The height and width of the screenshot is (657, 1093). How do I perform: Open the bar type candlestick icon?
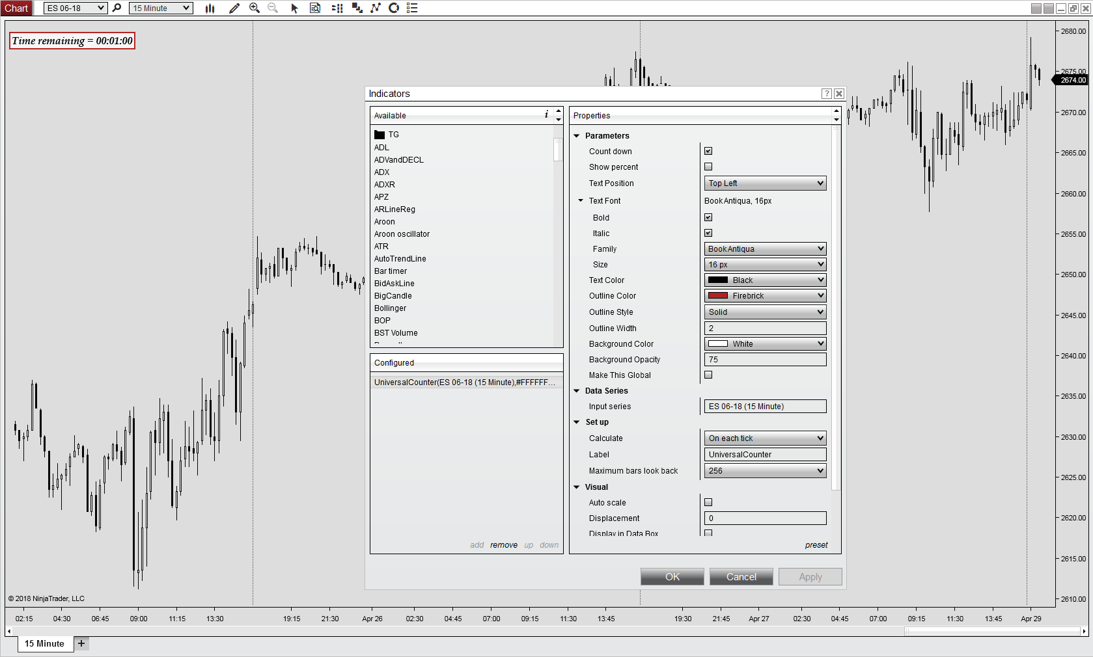tap(210, 8)
